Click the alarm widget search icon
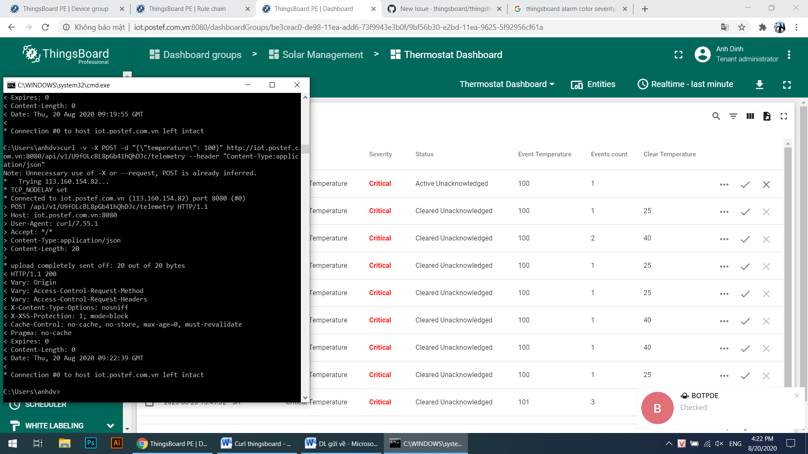The height and width of the screenshot is (454, 808). click(716, 116)
